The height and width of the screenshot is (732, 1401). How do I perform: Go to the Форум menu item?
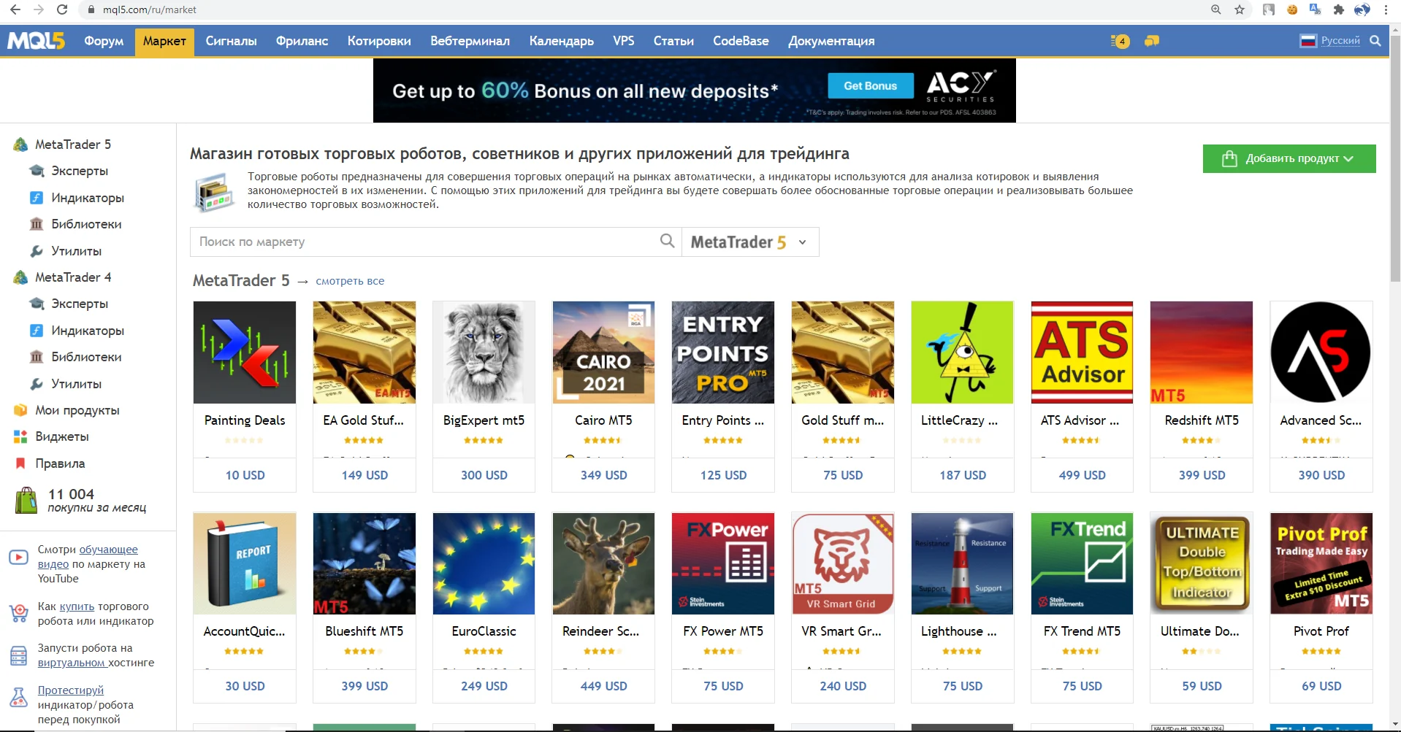(x=104, y=41)
